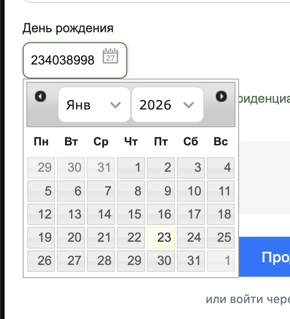Choose day 15 in the calendar
The height and width of the screenshot is (319, 290).
(131, 214)
